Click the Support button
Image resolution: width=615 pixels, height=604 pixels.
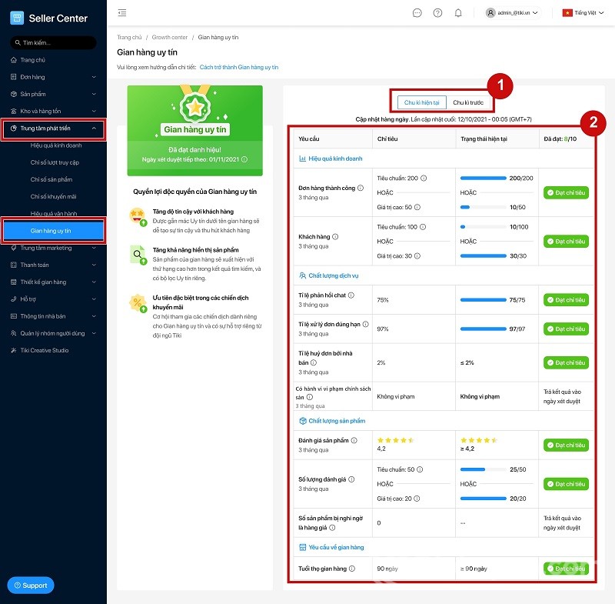31,586
